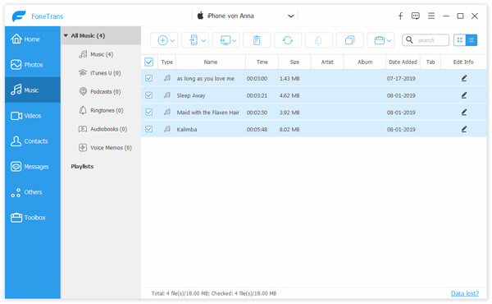Click the song name 'Sleep Away'

click(191, 95)
